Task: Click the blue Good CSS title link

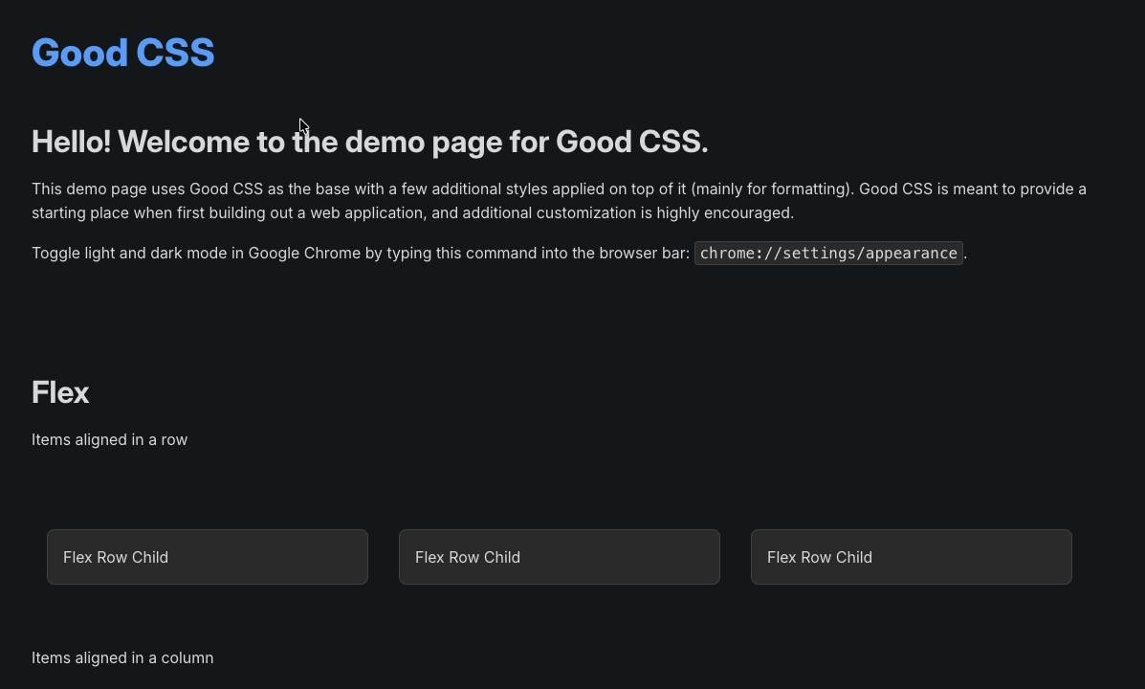Action: (x=122, y=53)
